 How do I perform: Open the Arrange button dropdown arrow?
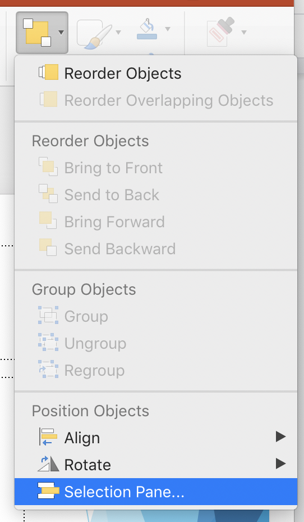(61, 33)
